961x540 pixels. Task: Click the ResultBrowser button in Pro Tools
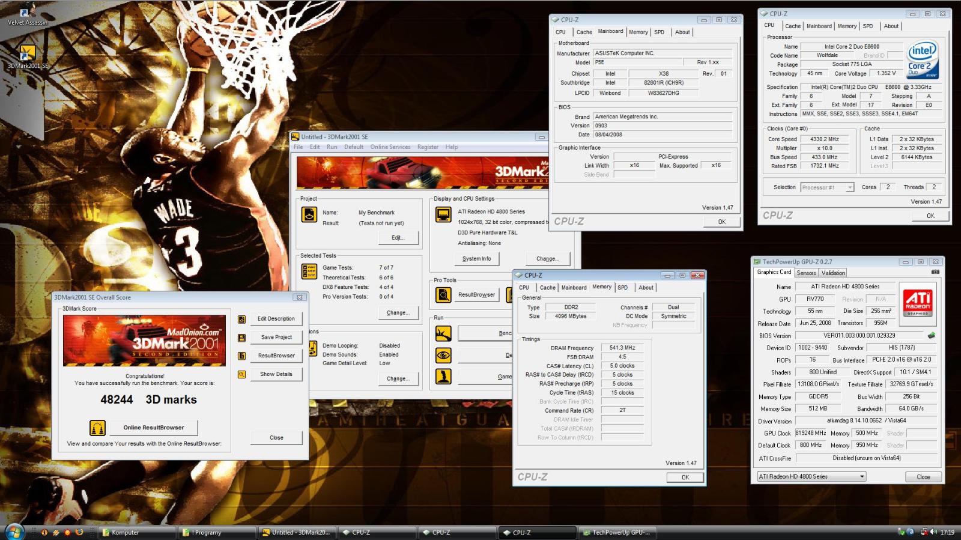click(x=477, y=295)
